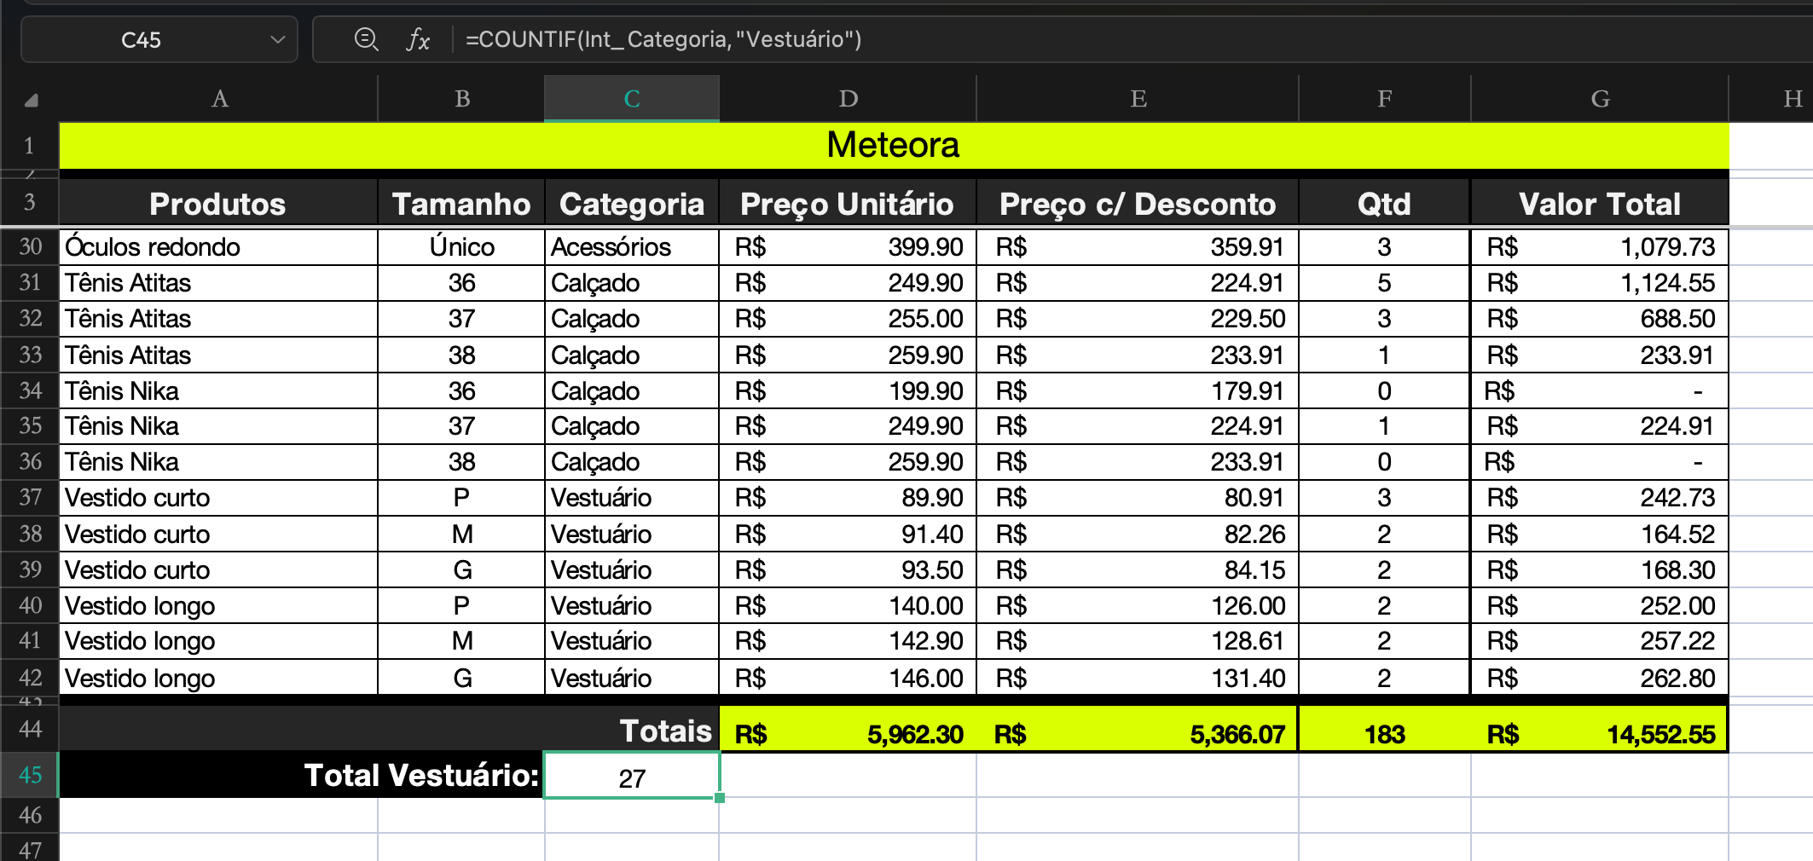Select the unit price 399.90 cell

[x=848, y=246]
